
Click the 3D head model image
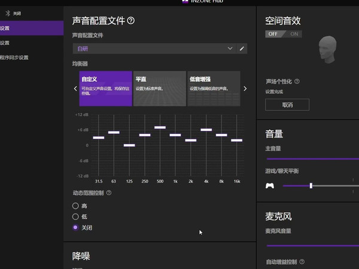click(x=328, y=50)
